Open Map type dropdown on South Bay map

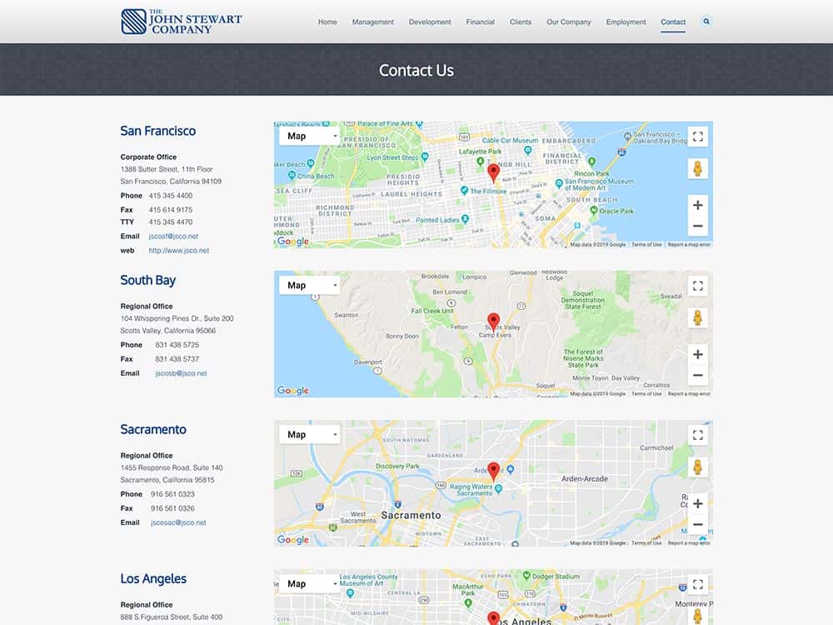coord(309,285)
